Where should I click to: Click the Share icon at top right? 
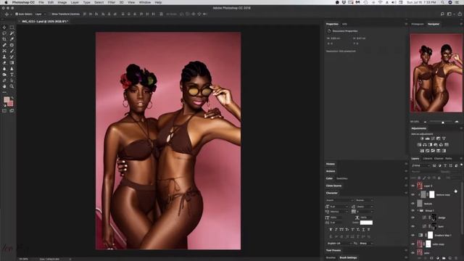coord(460,14)
